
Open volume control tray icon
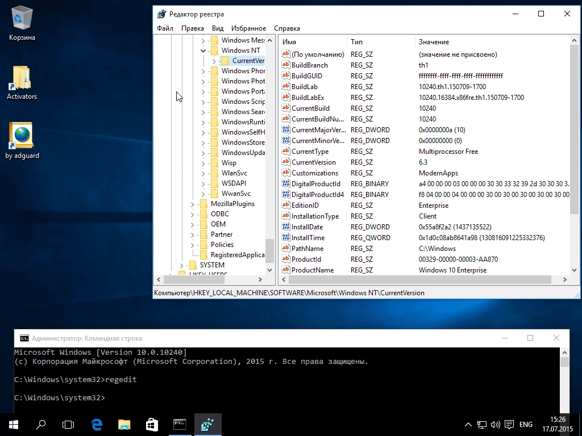click(495, 425)
